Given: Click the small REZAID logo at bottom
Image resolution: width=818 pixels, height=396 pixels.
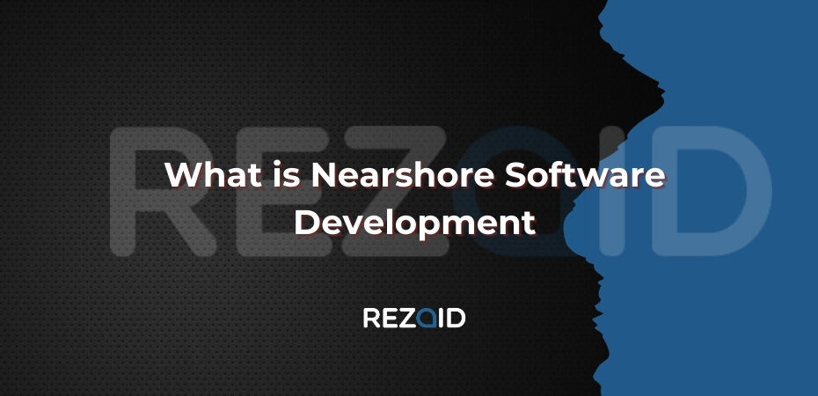Looking at the screenshot, I should pyautogui.click(x=413, y=318).
